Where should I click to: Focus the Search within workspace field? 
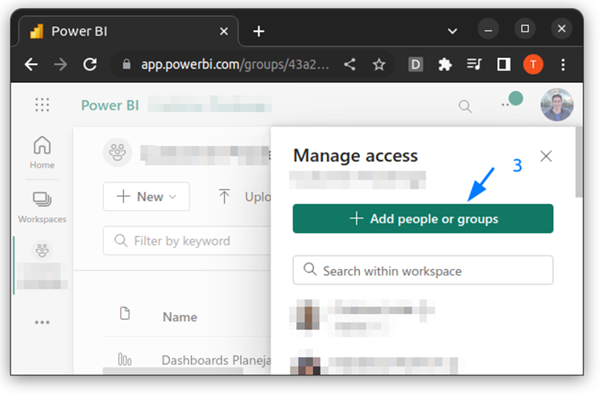(423, 271)
